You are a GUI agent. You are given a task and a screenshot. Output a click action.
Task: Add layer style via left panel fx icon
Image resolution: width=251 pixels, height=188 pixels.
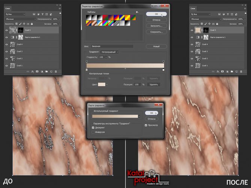coord(33,71)
